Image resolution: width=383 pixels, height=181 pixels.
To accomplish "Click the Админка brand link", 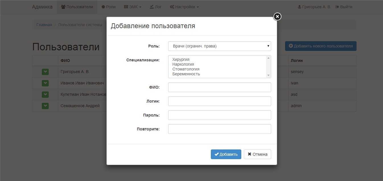I will tap(42, 7).
